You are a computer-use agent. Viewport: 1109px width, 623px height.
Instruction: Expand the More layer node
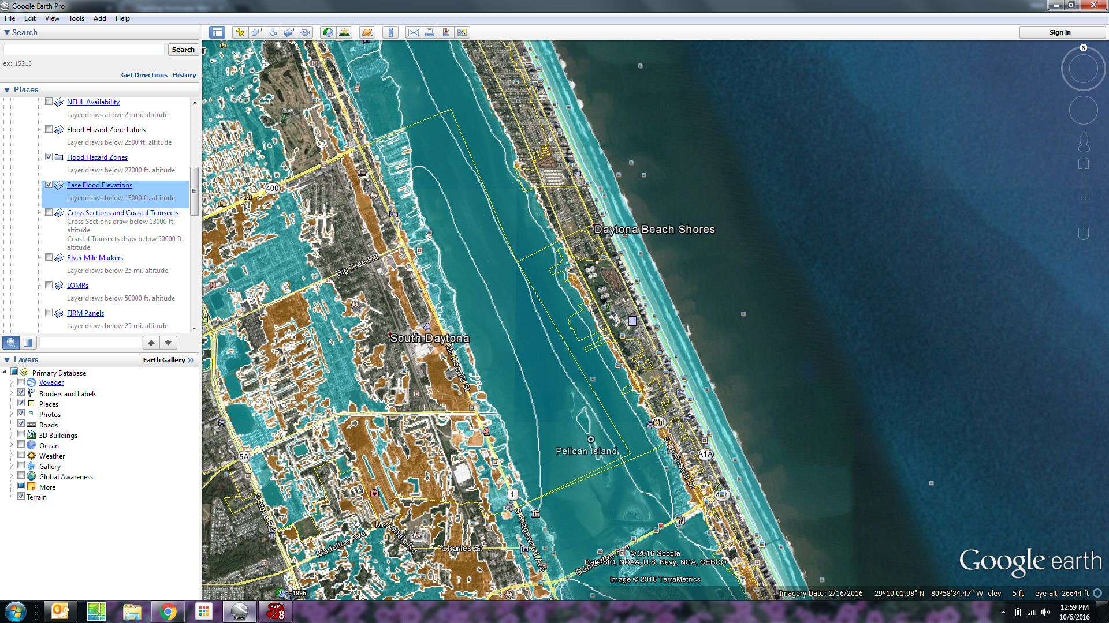pyautogui.click(x=11, y=486)
